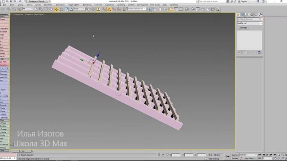Open the Tools menu
The width and height of the screenshot is (287, 161).
coord(12,5)
